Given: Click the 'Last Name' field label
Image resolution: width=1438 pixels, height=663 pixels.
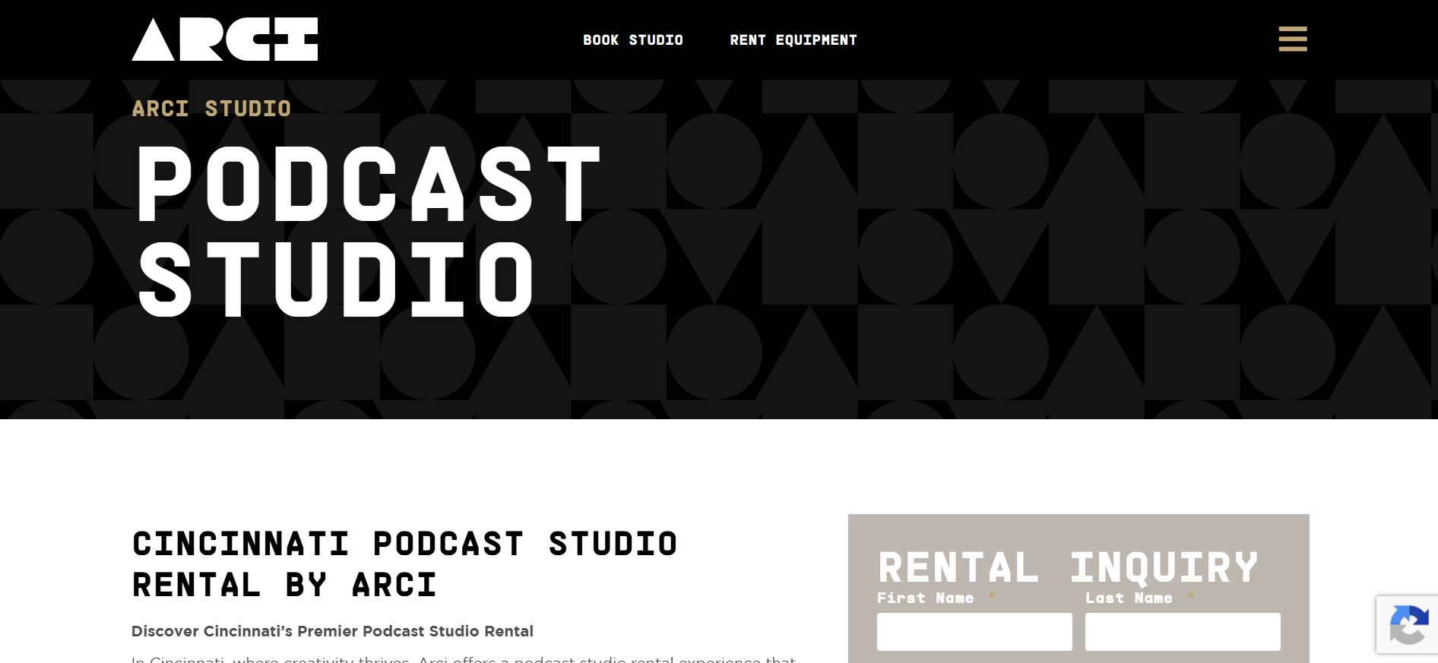Looking at the screenshot, I should [1129, 598].
